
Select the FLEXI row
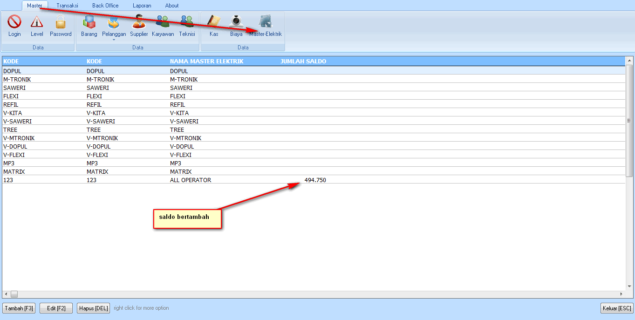[314, 96]
